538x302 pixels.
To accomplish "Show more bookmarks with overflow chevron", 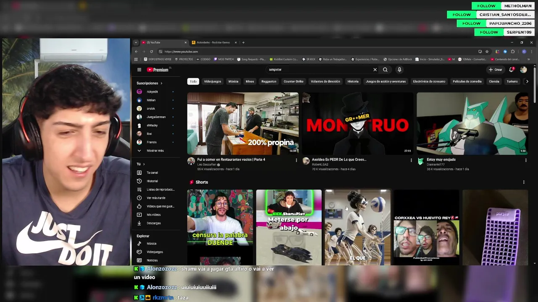I will pyautogui.click(x=529, y=59).
